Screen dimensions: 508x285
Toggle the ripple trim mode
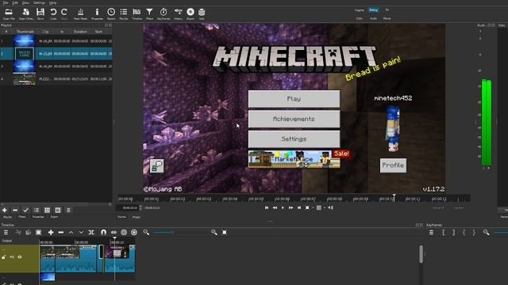(x=124, y=232)
